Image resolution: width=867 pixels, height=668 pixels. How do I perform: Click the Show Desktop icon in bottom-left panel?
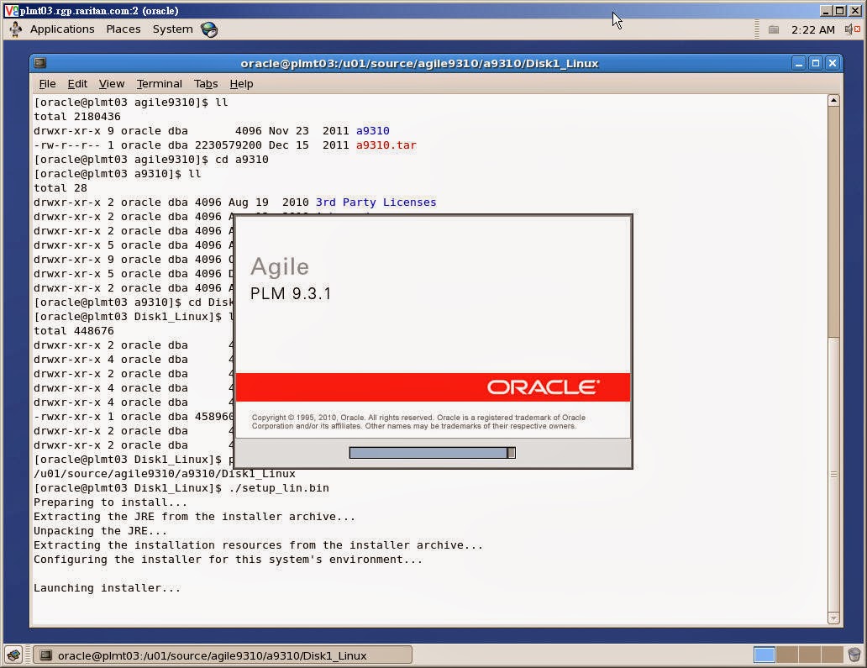point(12,655)
